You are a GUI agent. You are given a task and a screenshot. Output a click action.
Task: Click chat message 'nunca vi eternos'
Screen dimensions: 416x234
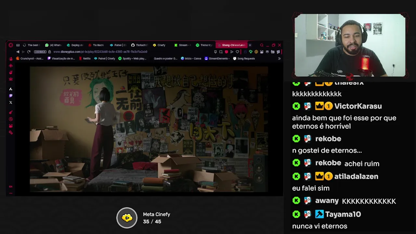tap(320, 226)
